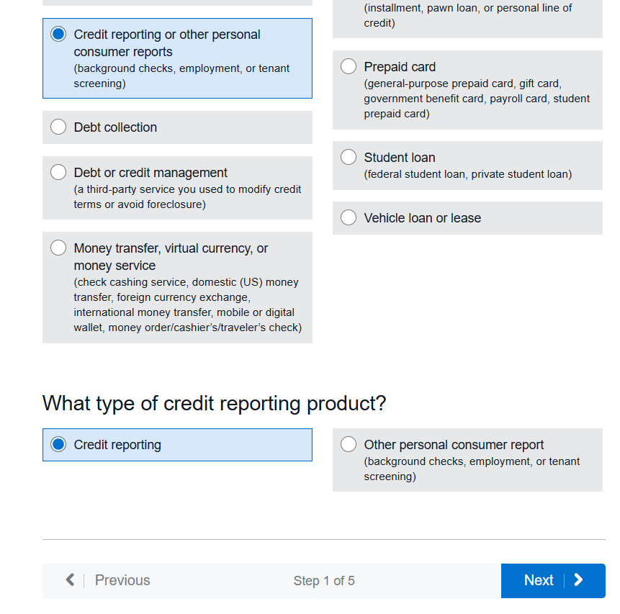Choose Debt or credit management option
Screen dimensions: 620x614
(58, 172)
